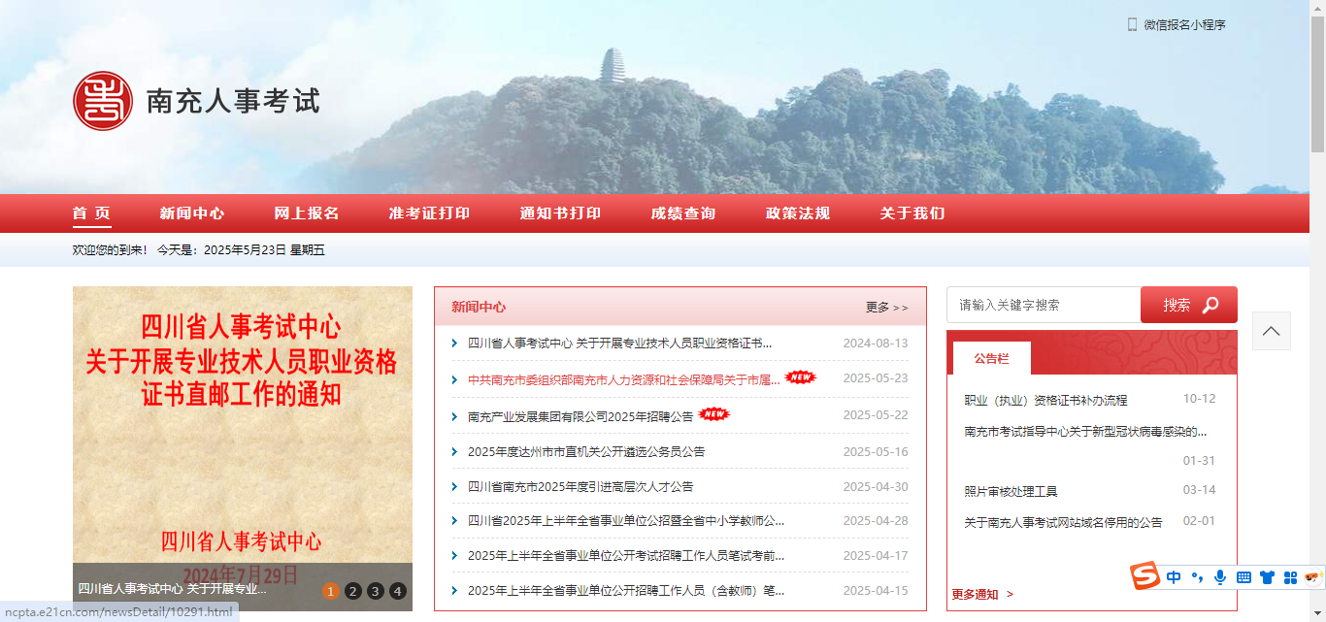Click the date 2025-05-23 in news list
Screen dimensions: 1326x622
tap(876, 378)
